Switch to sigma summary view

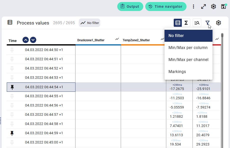(x=186, y=23)
